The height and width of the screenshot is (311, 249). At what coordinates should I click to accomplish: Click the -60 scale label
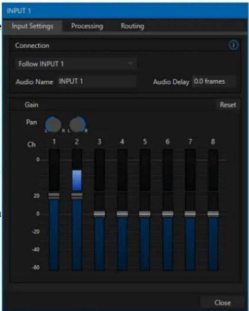[36, 267]
